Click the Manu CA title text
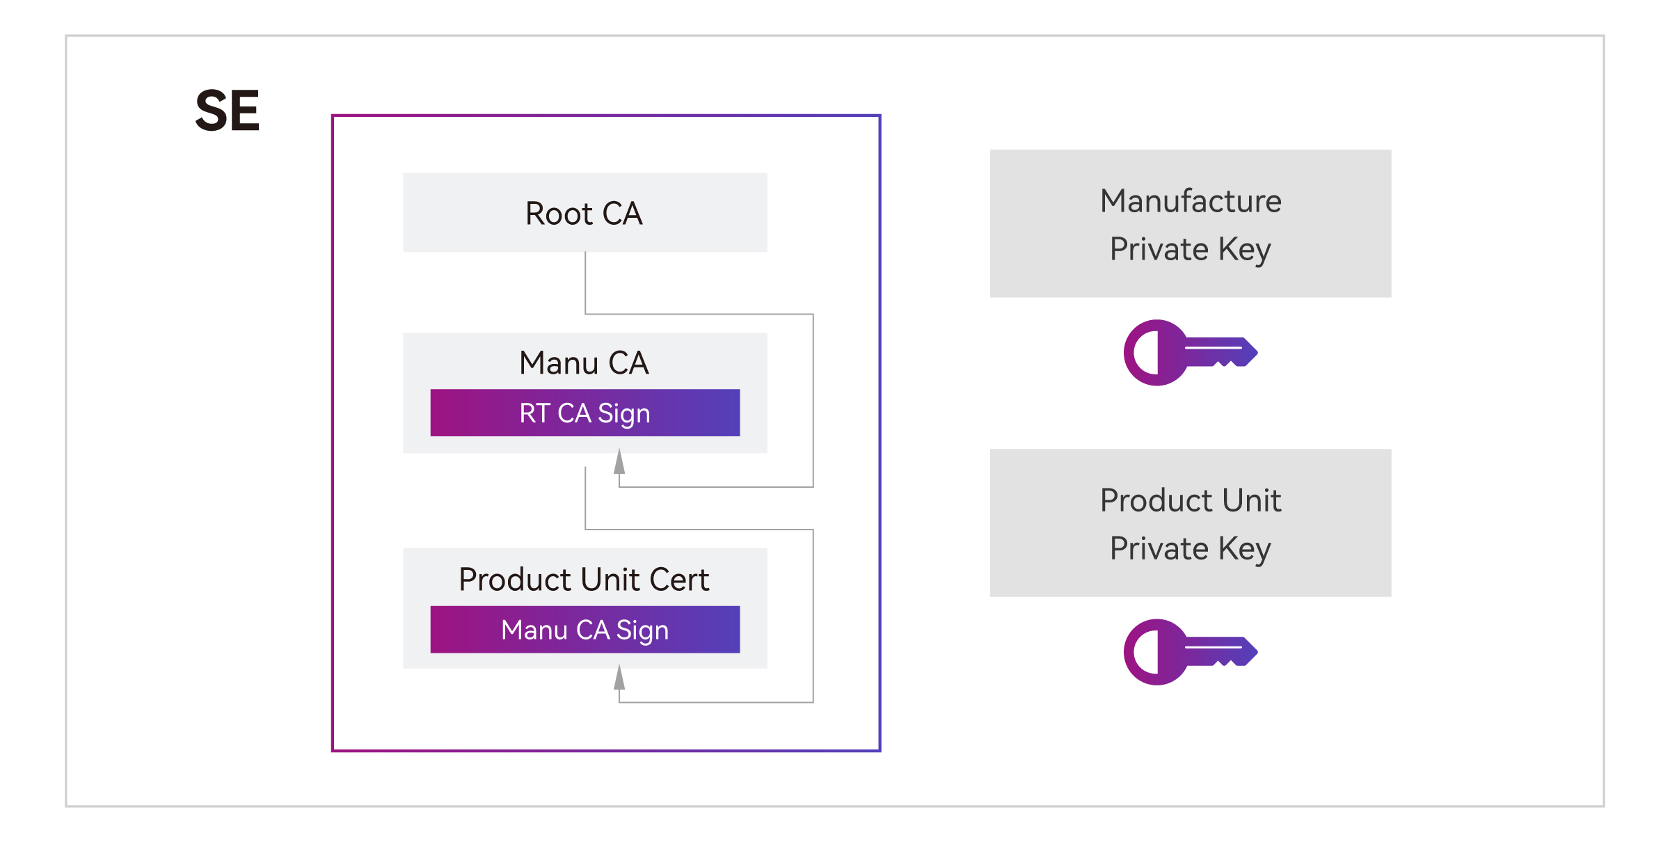Viewport: 1670px width, 842px height. pyautogui.click(x=584, y=363)
